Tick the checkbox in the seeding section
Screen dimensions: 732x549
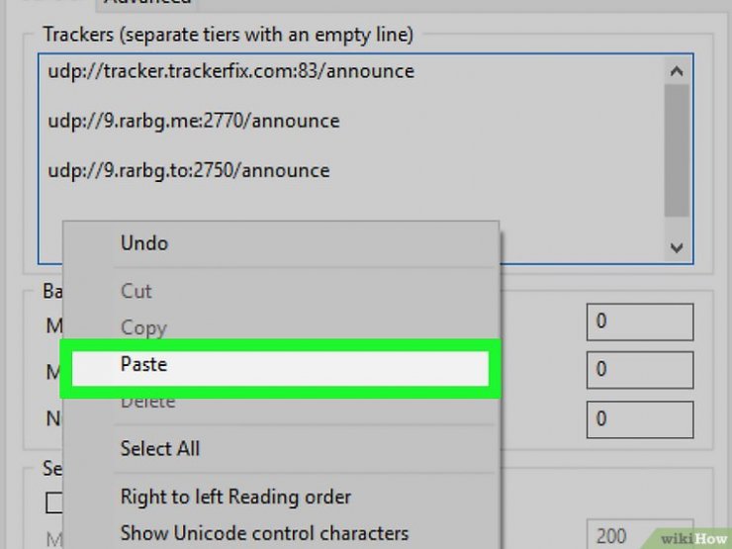[x=54, y=503]
